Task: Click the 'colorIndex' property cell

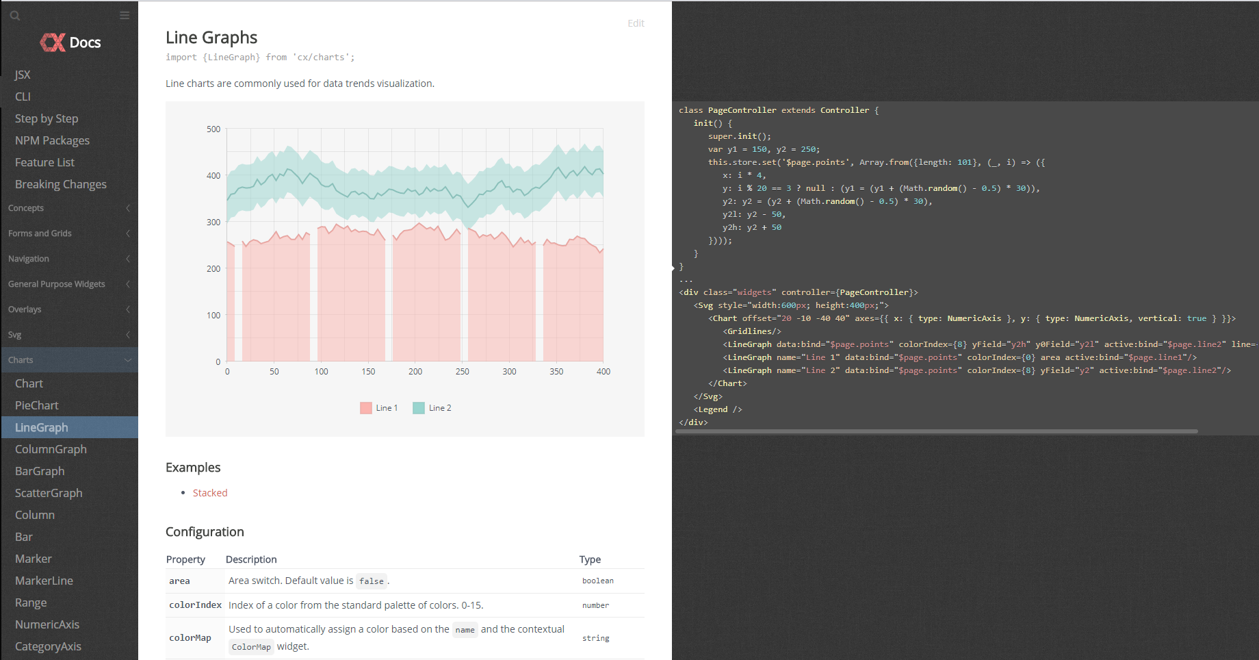Action: pos(196,605)
